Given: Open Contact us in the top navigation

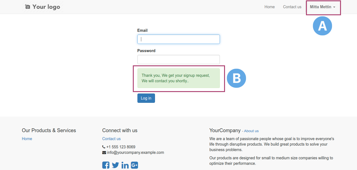Looking at the screenshot, I should coord(292,7).
